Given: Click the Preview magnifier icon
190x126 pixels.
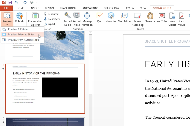Looking at the screenshot, I should [7, 16].
